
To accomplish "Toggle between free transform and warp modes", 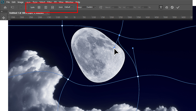I will coord(161,7).
